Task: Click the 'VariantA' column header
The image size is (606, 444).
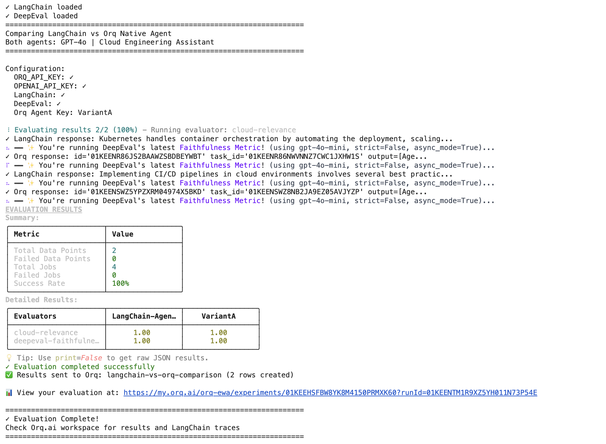Action: pyautogui.click(x=219, y=316)
